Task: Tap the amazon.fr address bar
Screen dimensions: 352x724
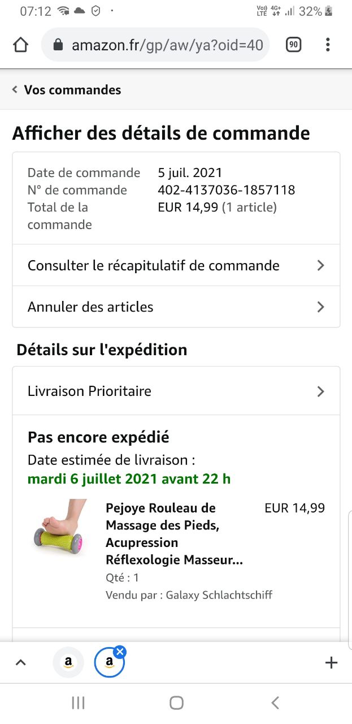Action: 167,45
